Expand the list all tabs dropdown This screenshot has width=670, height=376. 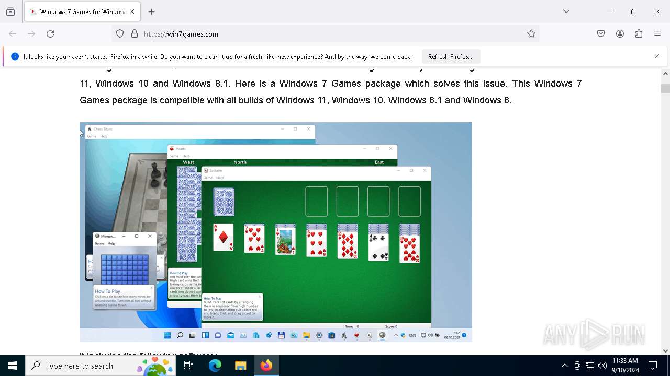click(x=566, y=11)
